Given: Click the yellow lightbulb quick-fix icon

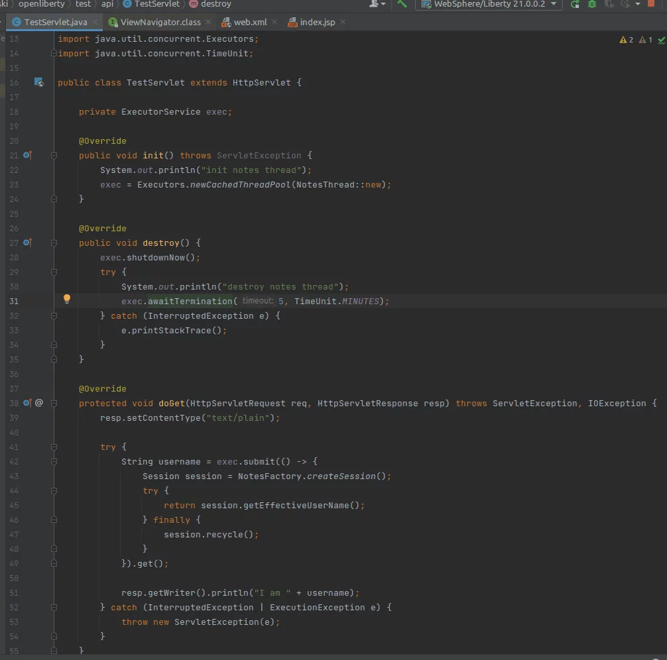Looking at the screenshot, I should pyautogui.click(x=66, y=299).
